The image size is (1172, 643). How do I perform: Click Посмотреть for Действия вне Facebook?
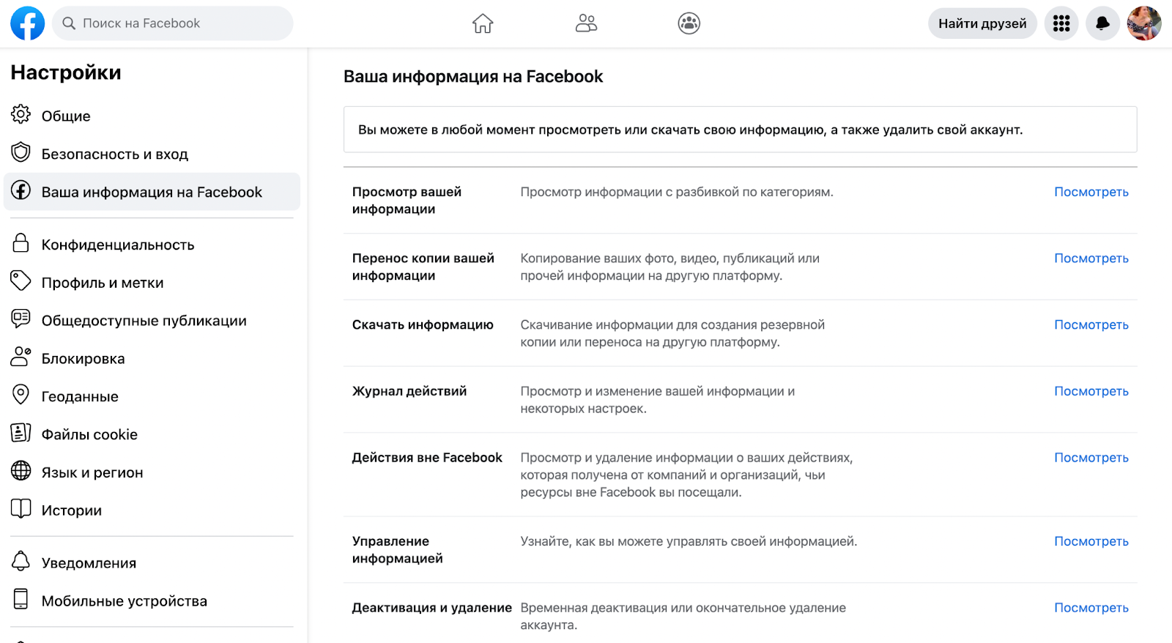pyautogui.click(x=1091, y=458)
